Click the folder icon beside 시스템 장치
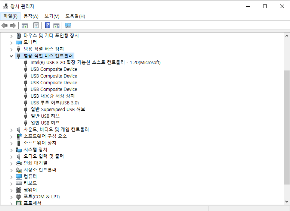290x211 pixels. click(18, 150)
